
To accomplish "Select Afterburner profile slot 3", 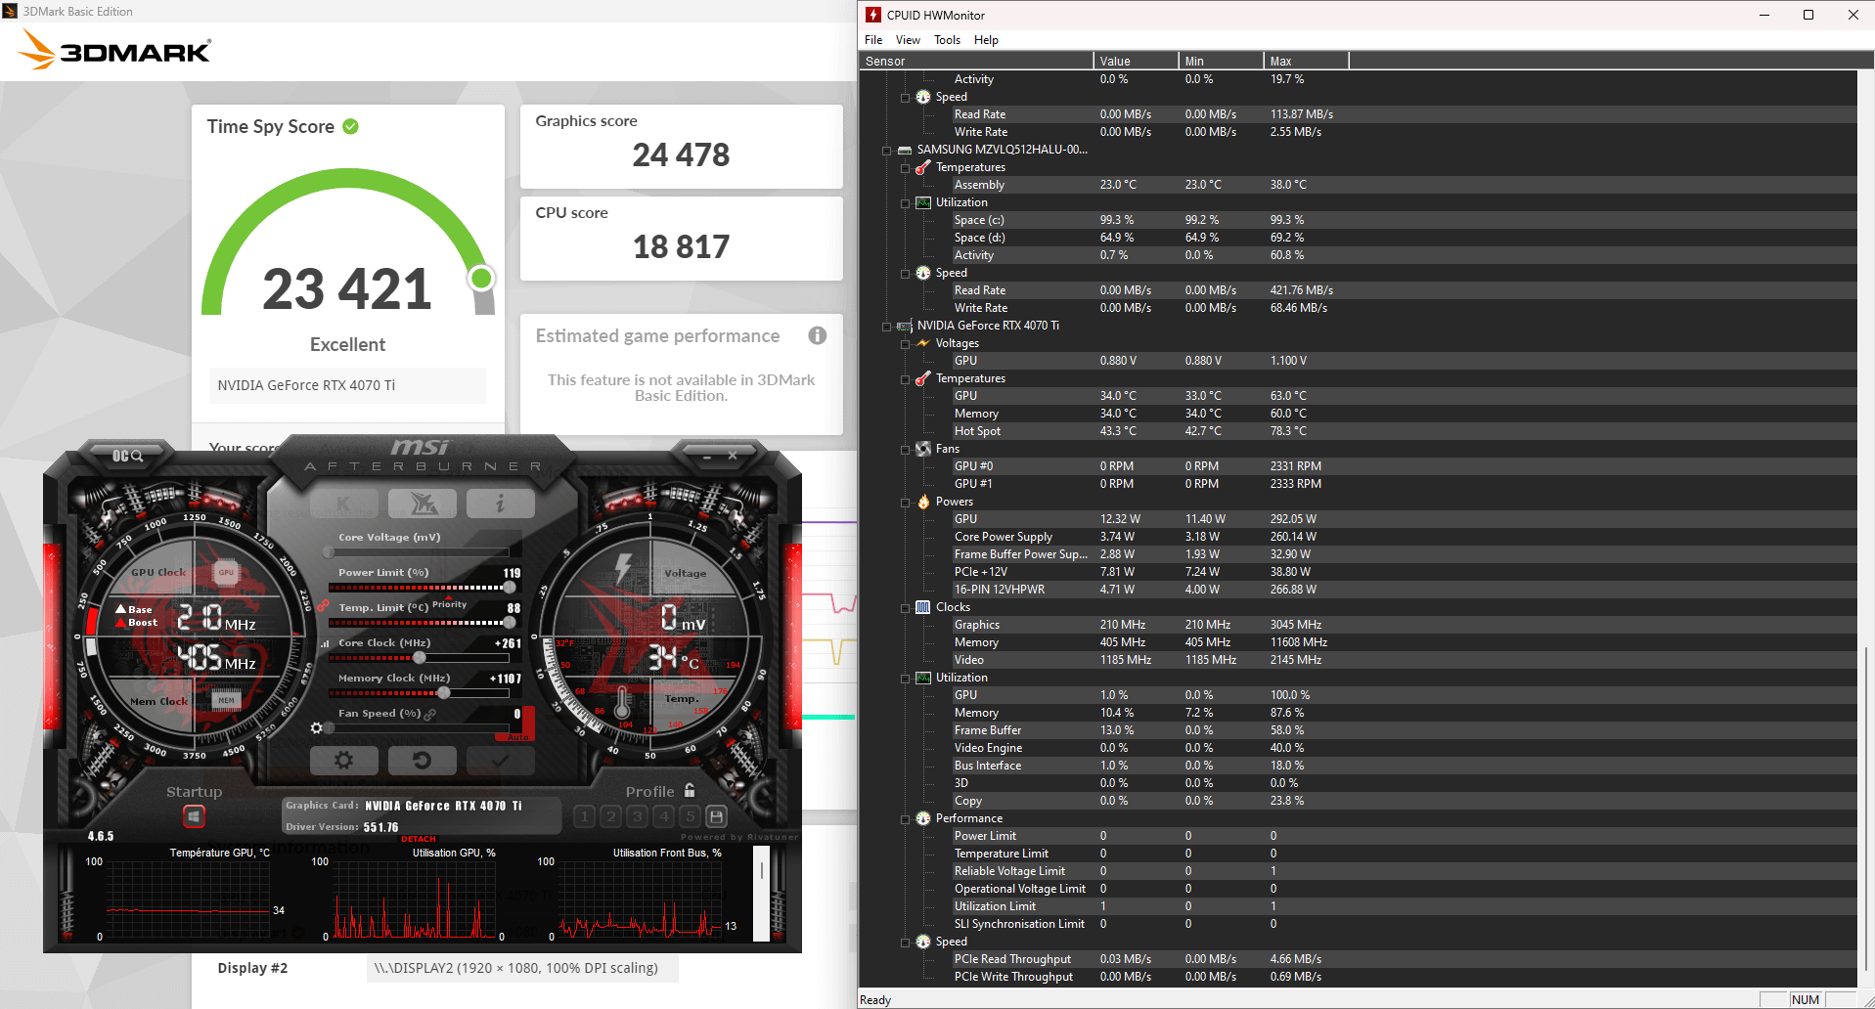I will pyautogui.click(x=637, y=816).
